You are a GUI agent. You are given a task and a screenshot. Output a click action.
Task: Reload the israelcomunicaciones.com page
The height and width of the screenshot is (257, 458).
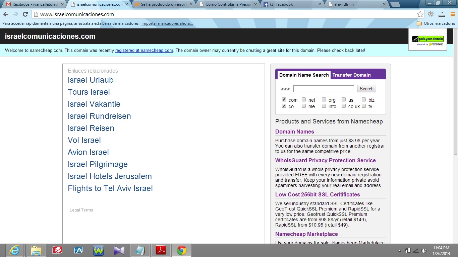click(25, 14)
